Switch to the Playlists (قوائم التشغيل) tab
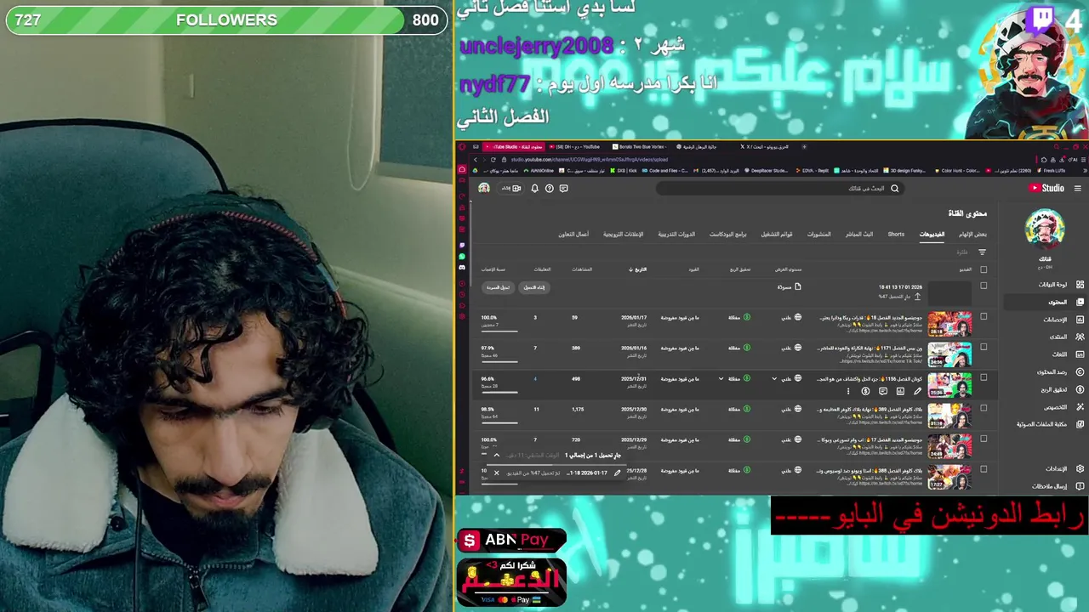 tap(777, 234)
